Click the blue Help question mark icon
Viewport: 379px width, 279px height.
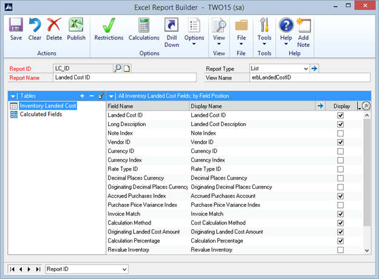click(286, 25)
